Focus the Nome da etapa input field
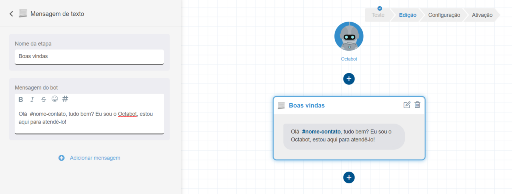 pos(89,57)
